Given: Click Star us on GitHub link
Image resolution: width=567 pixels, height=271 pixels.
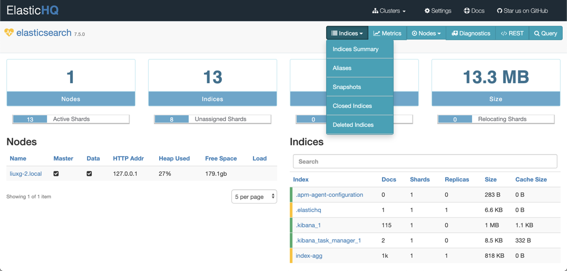Looking at the screenshot, I should coord(523,11).
